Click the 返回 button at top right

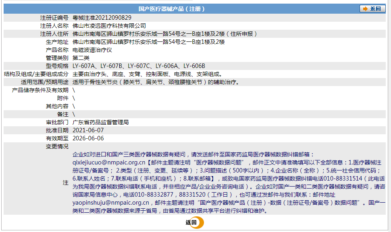pos(373,9)
